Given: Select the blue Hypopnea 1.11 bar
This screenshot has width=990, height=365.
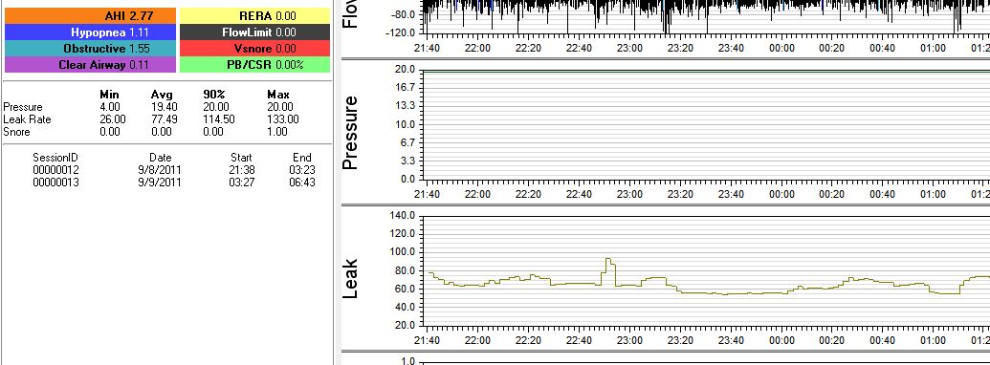Looking at the screenshot, I should coord(90,32).
